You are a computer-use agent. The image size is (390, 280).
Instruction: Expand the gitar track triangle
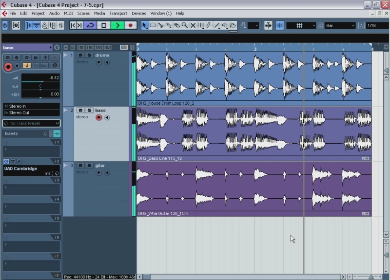(66, 165)
